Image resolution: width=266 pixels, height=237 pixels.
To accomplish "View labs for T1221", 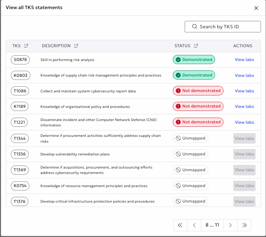I will [x=244, y=122].
